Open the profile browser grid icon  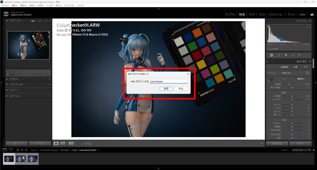(x=307, y=73)
